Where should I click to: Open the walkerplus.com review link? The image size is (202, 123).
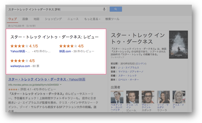click(x=20, y=66)
